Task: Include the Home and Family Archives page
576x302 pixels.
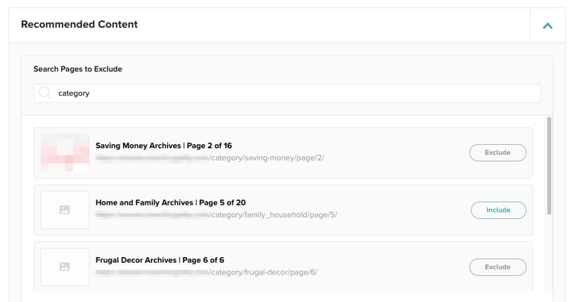Action: (498, 210)
